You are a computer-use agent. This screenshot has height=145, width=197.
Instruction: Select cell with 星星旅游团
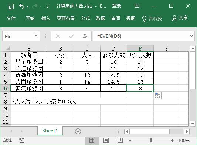pyautogui.click(x=29, y=62)
